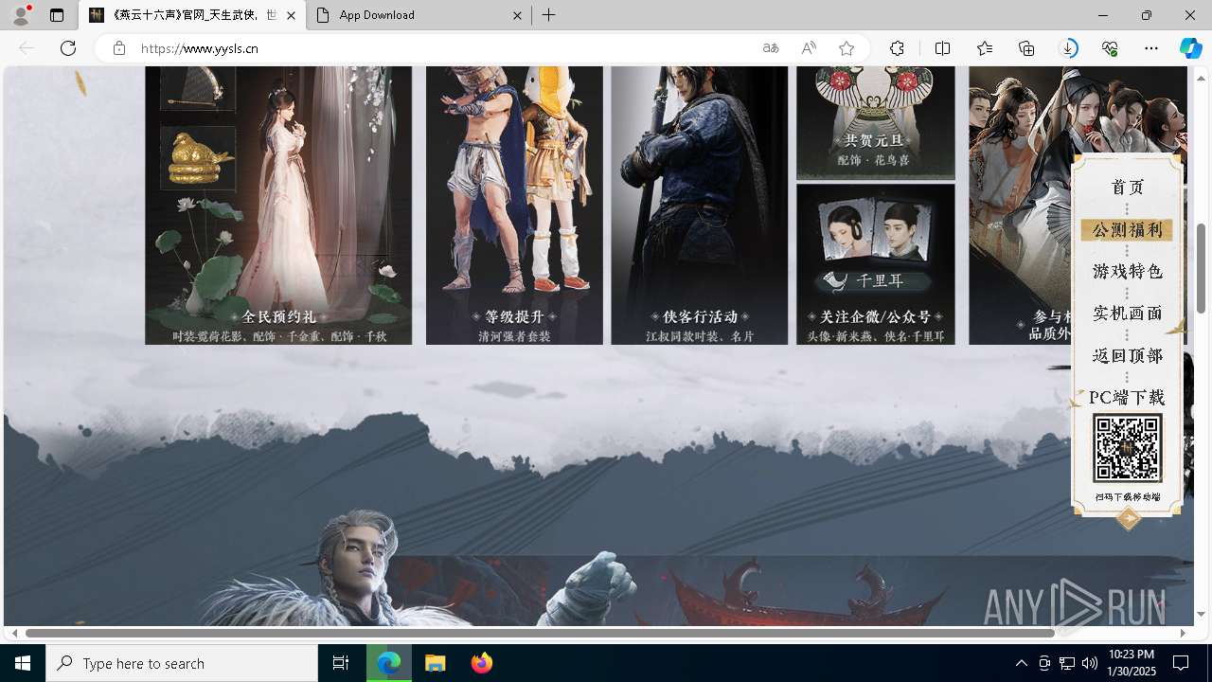Click the vertical scrollbar thumb
This screenshot has height=682, width=1212.
1201,269
